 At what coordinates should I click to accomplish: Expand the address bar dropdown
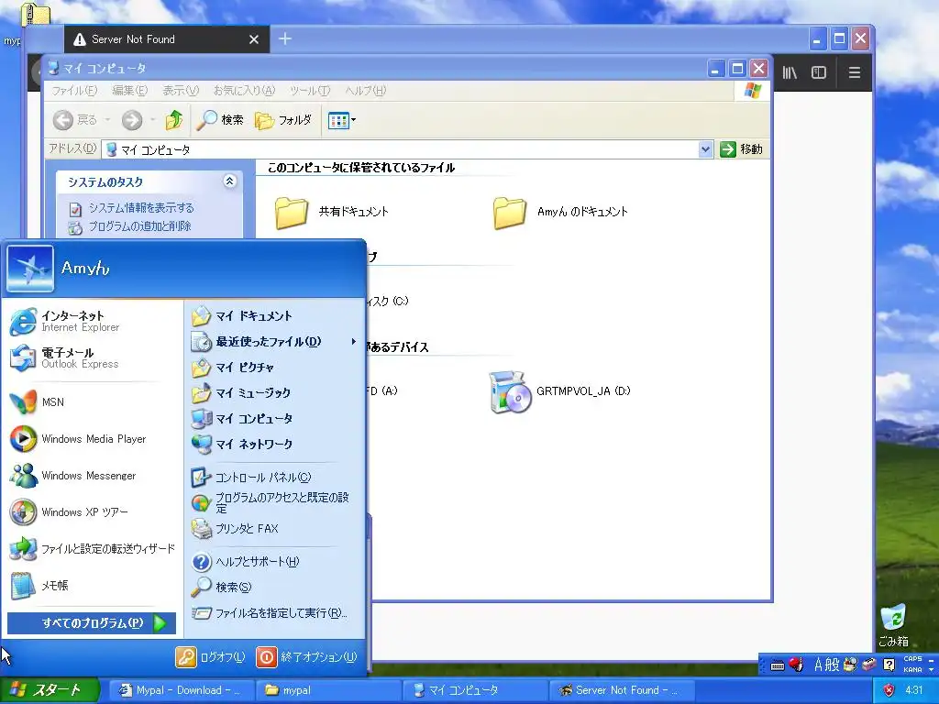705,149
